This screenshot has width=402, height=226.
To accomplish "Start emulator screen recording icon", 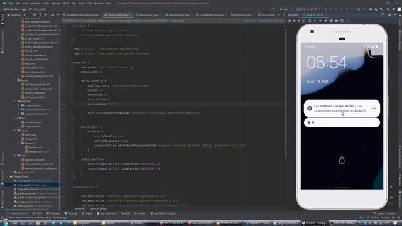I will (x=337, y=21).
